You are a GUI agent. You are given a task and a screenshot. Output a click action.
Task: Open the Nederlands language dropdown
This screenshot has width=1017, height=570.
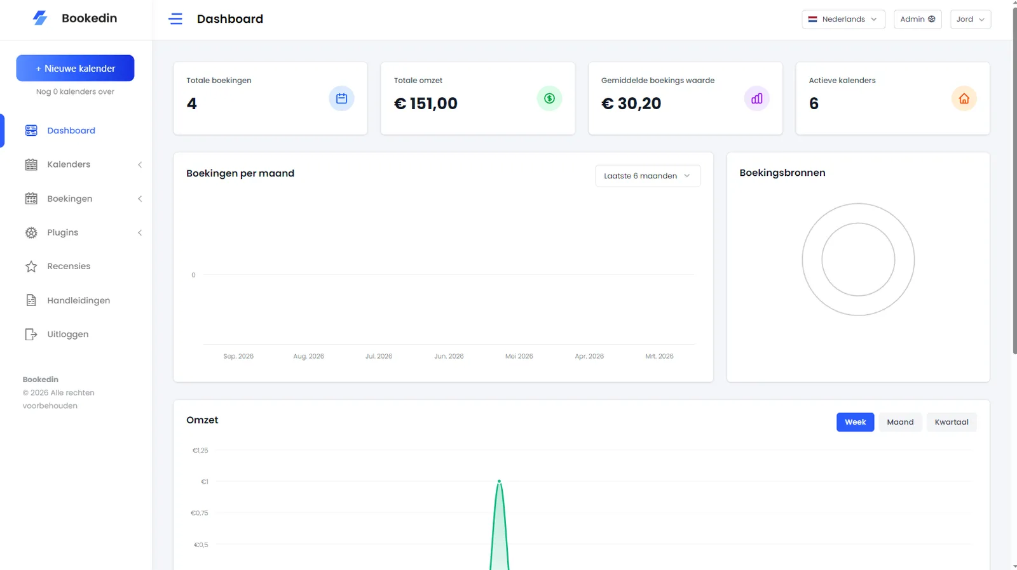coord(843,19)
